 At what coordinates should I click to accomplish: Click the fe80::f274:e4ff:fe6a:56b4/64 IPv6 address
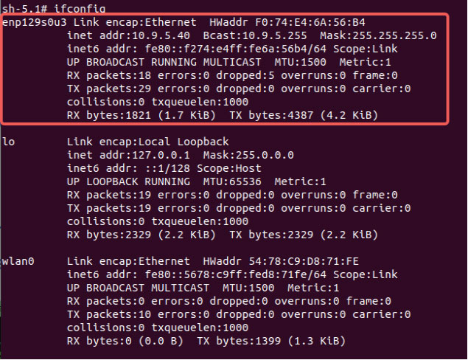[x=236, y=49]
